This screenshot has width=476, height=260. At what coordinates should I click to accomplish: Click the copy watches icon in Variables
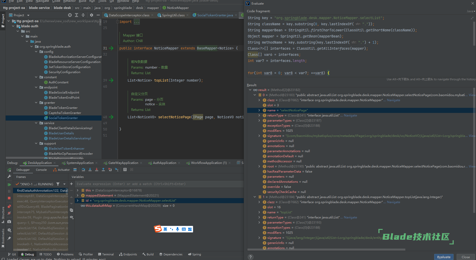click(71, 210)
